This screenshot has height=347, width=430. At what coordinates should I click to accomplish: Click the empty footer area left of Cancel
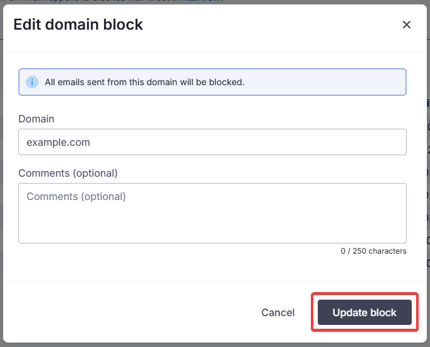[132, 312]
